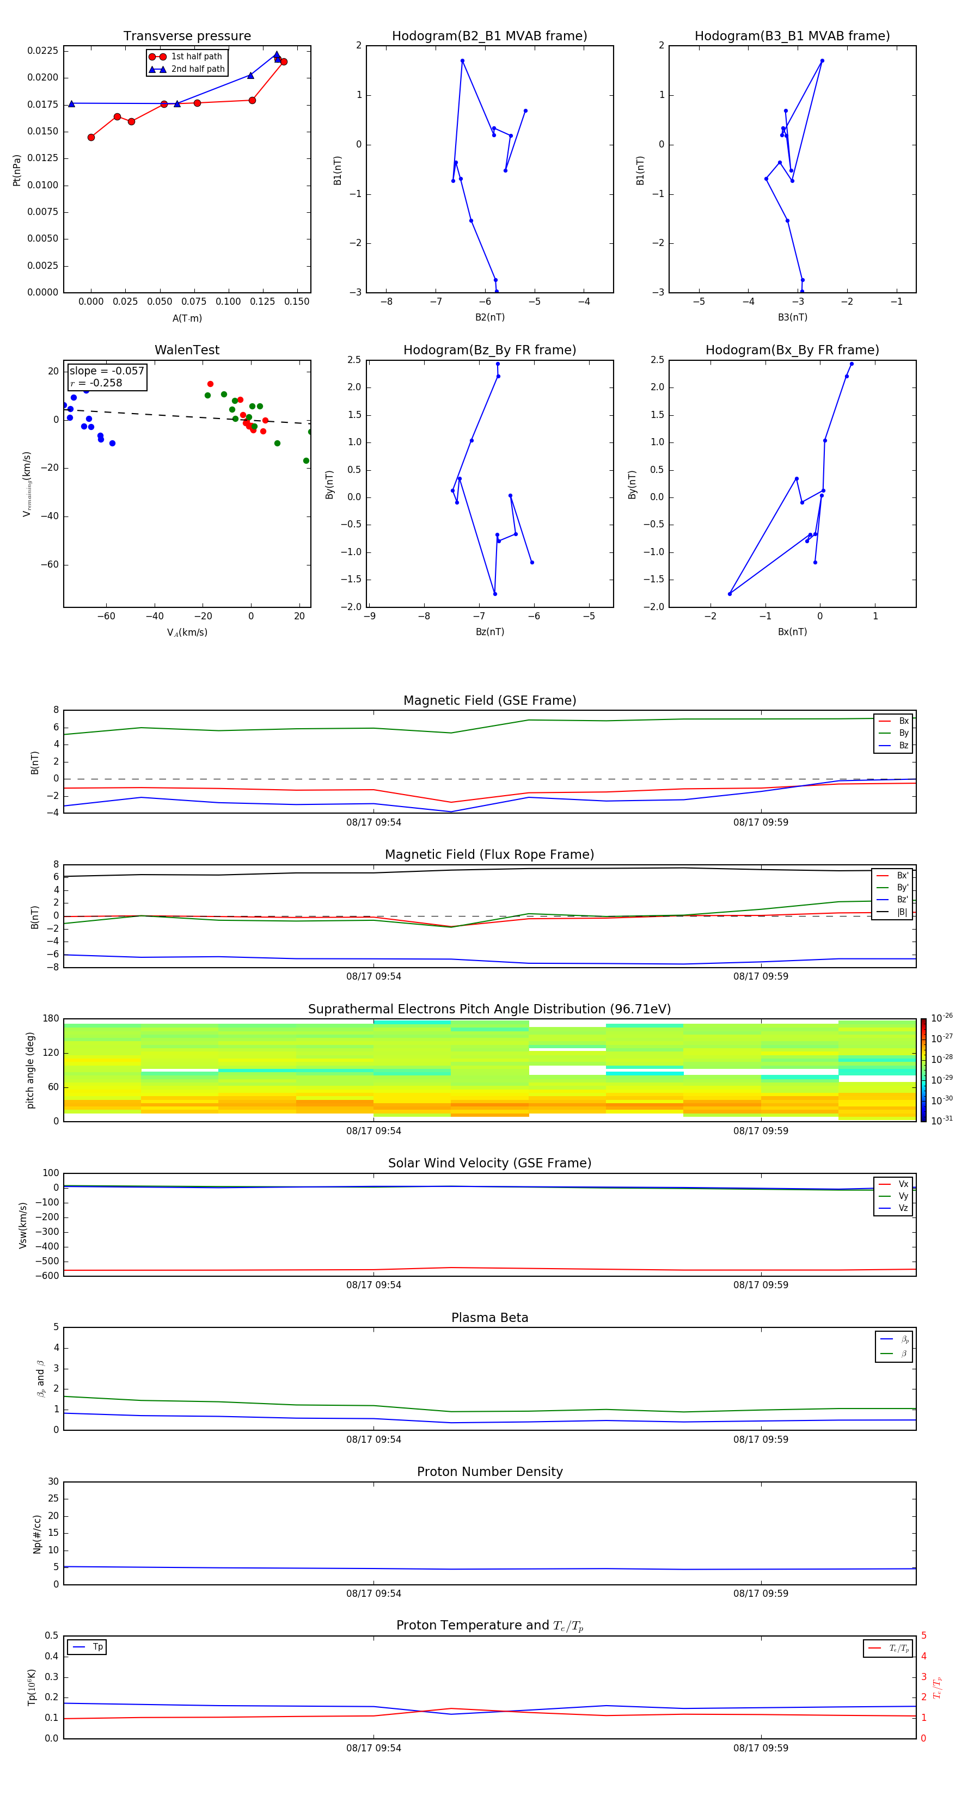Click the 'r = -0.258' annotation
The image size is (980, 1796).
pyautogui.click(x=96, y=383)
